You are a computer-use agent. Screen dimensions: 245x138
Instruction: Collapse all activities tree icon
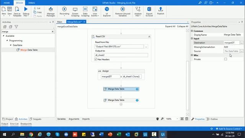click(10, 27)
